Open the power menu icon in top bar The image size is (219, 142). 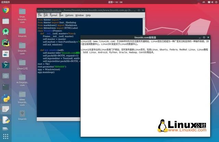coord(216,2)
